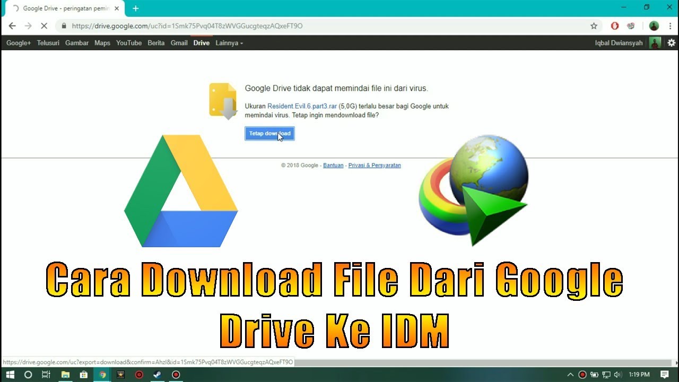Click the padlock site info icon

[64, 25]
